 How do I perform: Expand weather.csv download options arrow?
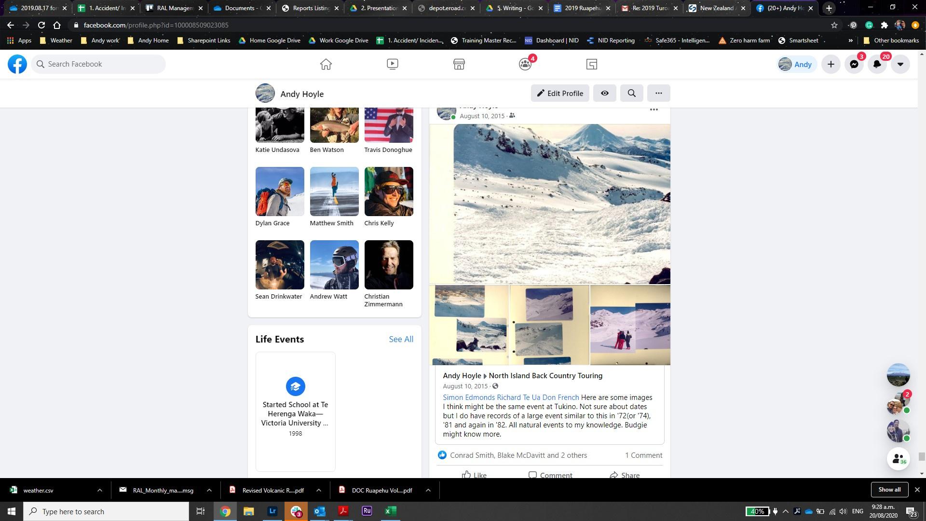coord(100,490)
